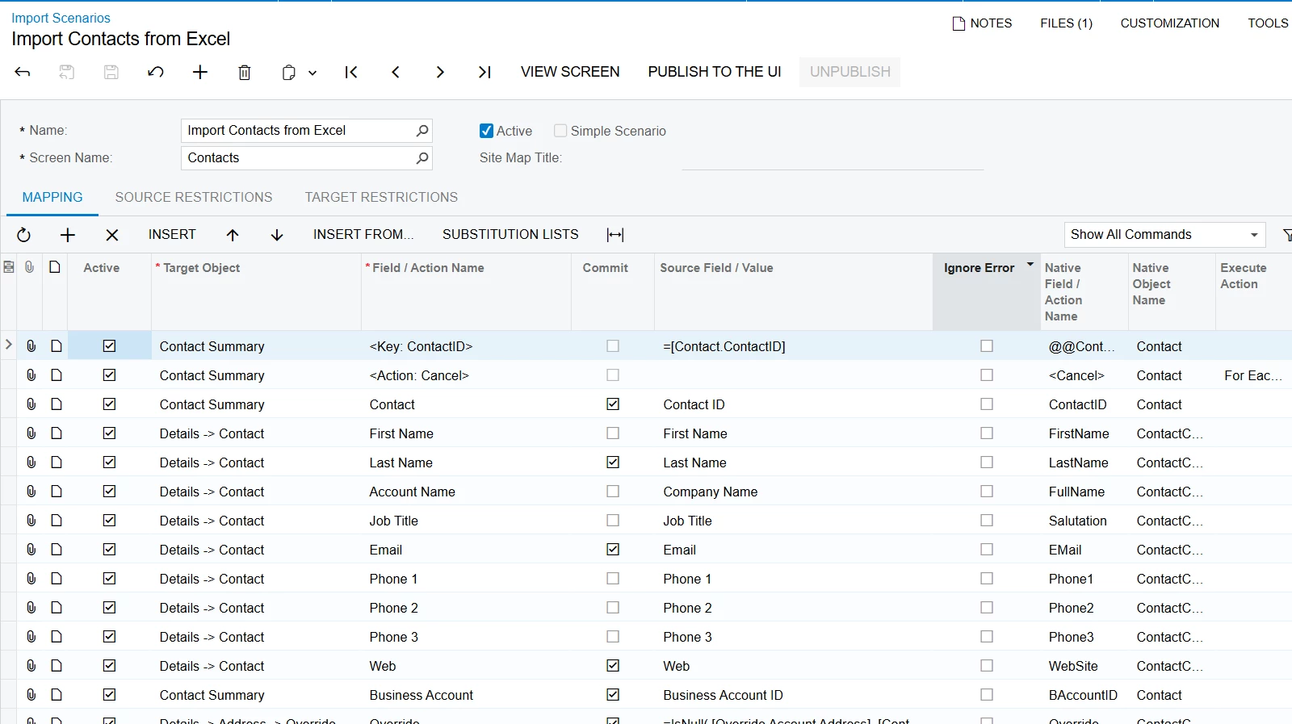The width and height of the screenshot is (1292, 724).
Task: Click the note icon in the Web row
Action: [x=56, y=666]
